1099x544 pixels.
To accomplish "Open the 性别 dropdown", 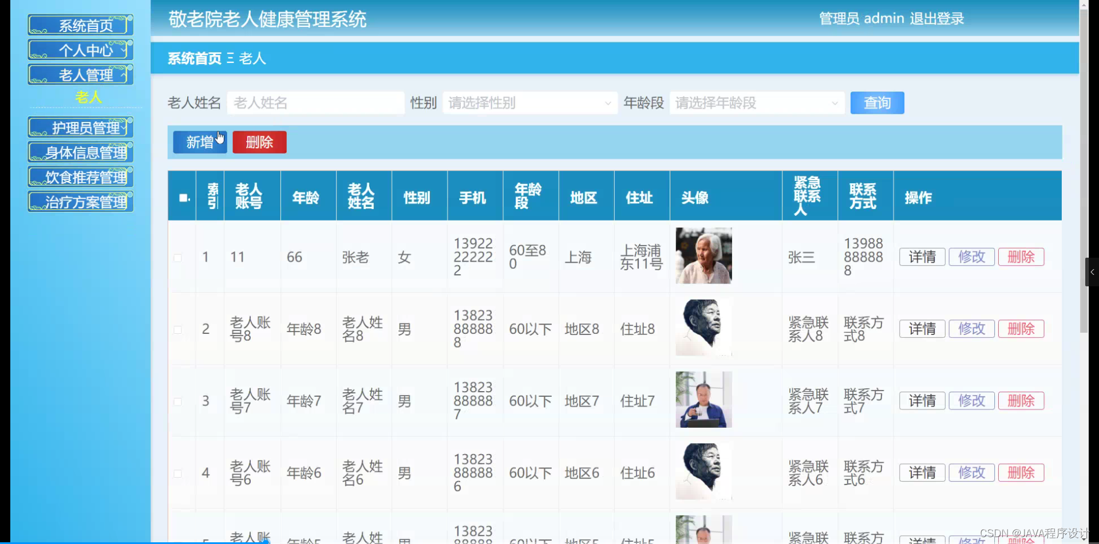I will pyautogui.click(x=530, y=103).
